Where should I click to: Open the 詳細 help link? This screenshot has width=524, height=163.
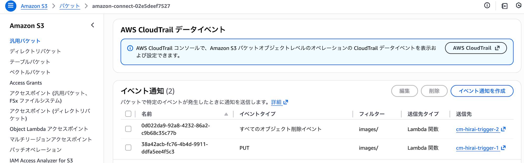(x=276, y=102)
